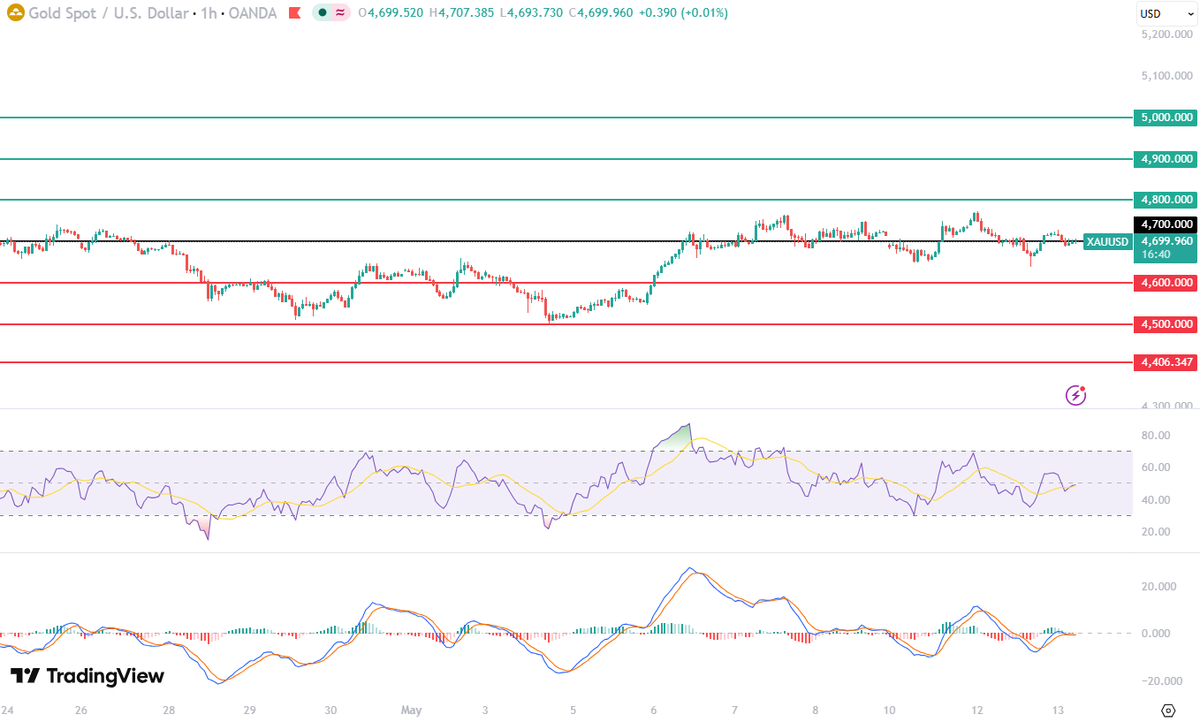Screen dimensions: 1200x722
Task: Select the black 4,700.000 price label
Action: point(1165,224)
